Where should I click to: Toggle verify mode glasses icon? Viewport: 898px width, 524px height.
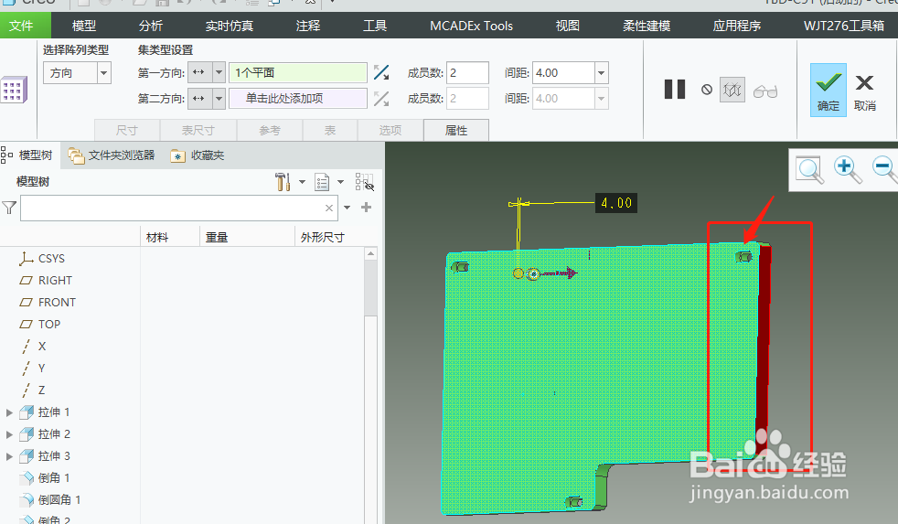pos(765,91)
